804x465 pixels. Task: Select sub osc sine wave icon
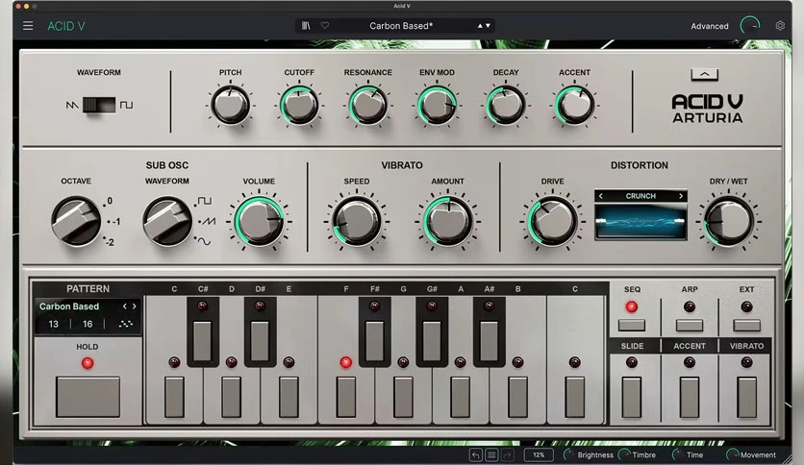204,241
